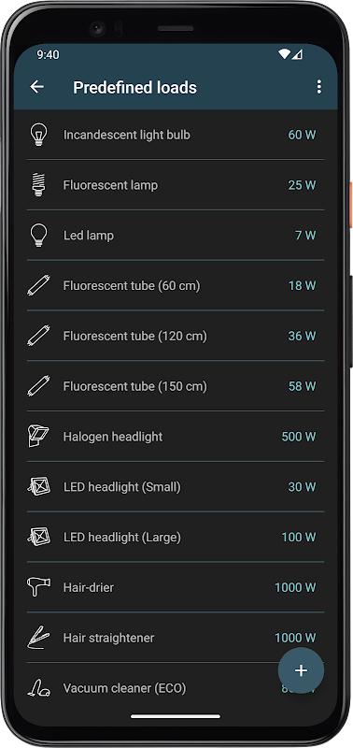Screen dimensions: 353x748
Task: Open the three-dot overflow menu
Action: (x=318, y=87)
